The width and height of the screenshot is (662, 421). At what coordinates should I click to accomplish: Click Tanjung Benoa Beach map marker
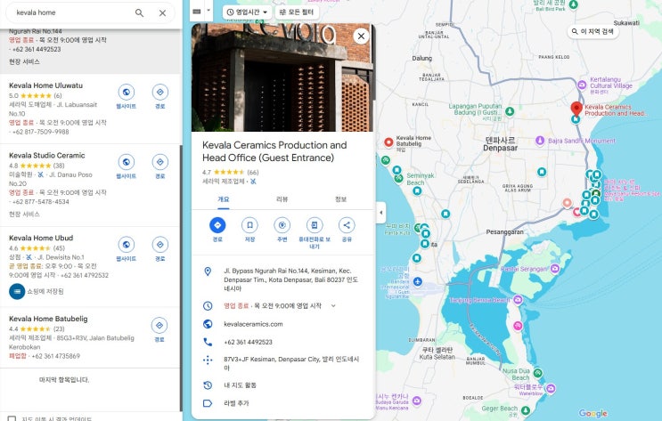point(518,300)
